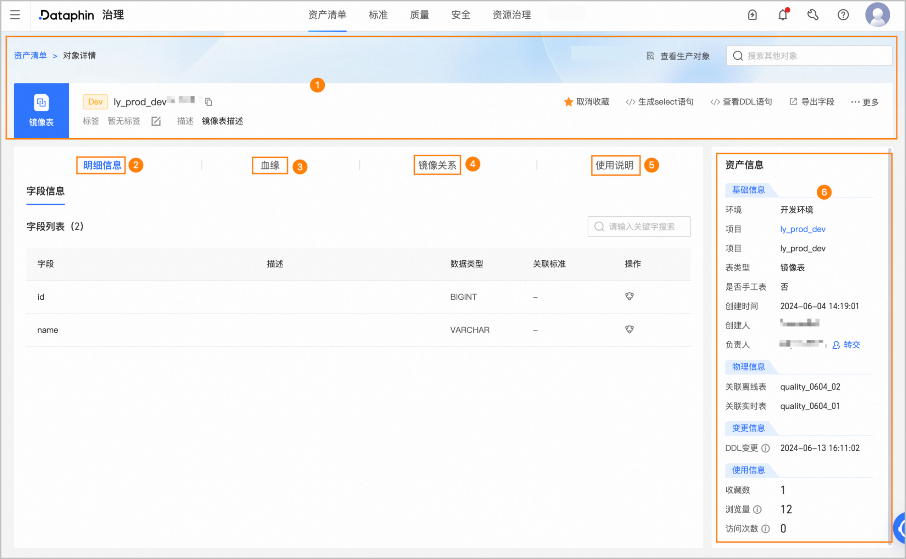Open the floating assistant bubble at right edge
The height and width of the screenshot is (559, 906).
900,528
